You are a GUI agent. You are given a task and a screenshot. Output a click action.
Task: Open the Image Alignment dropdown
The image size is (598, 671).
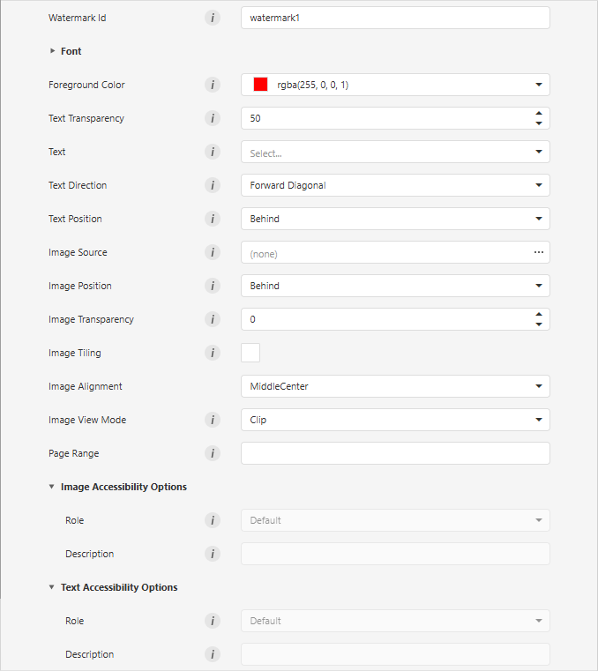(x=395, y=386)
